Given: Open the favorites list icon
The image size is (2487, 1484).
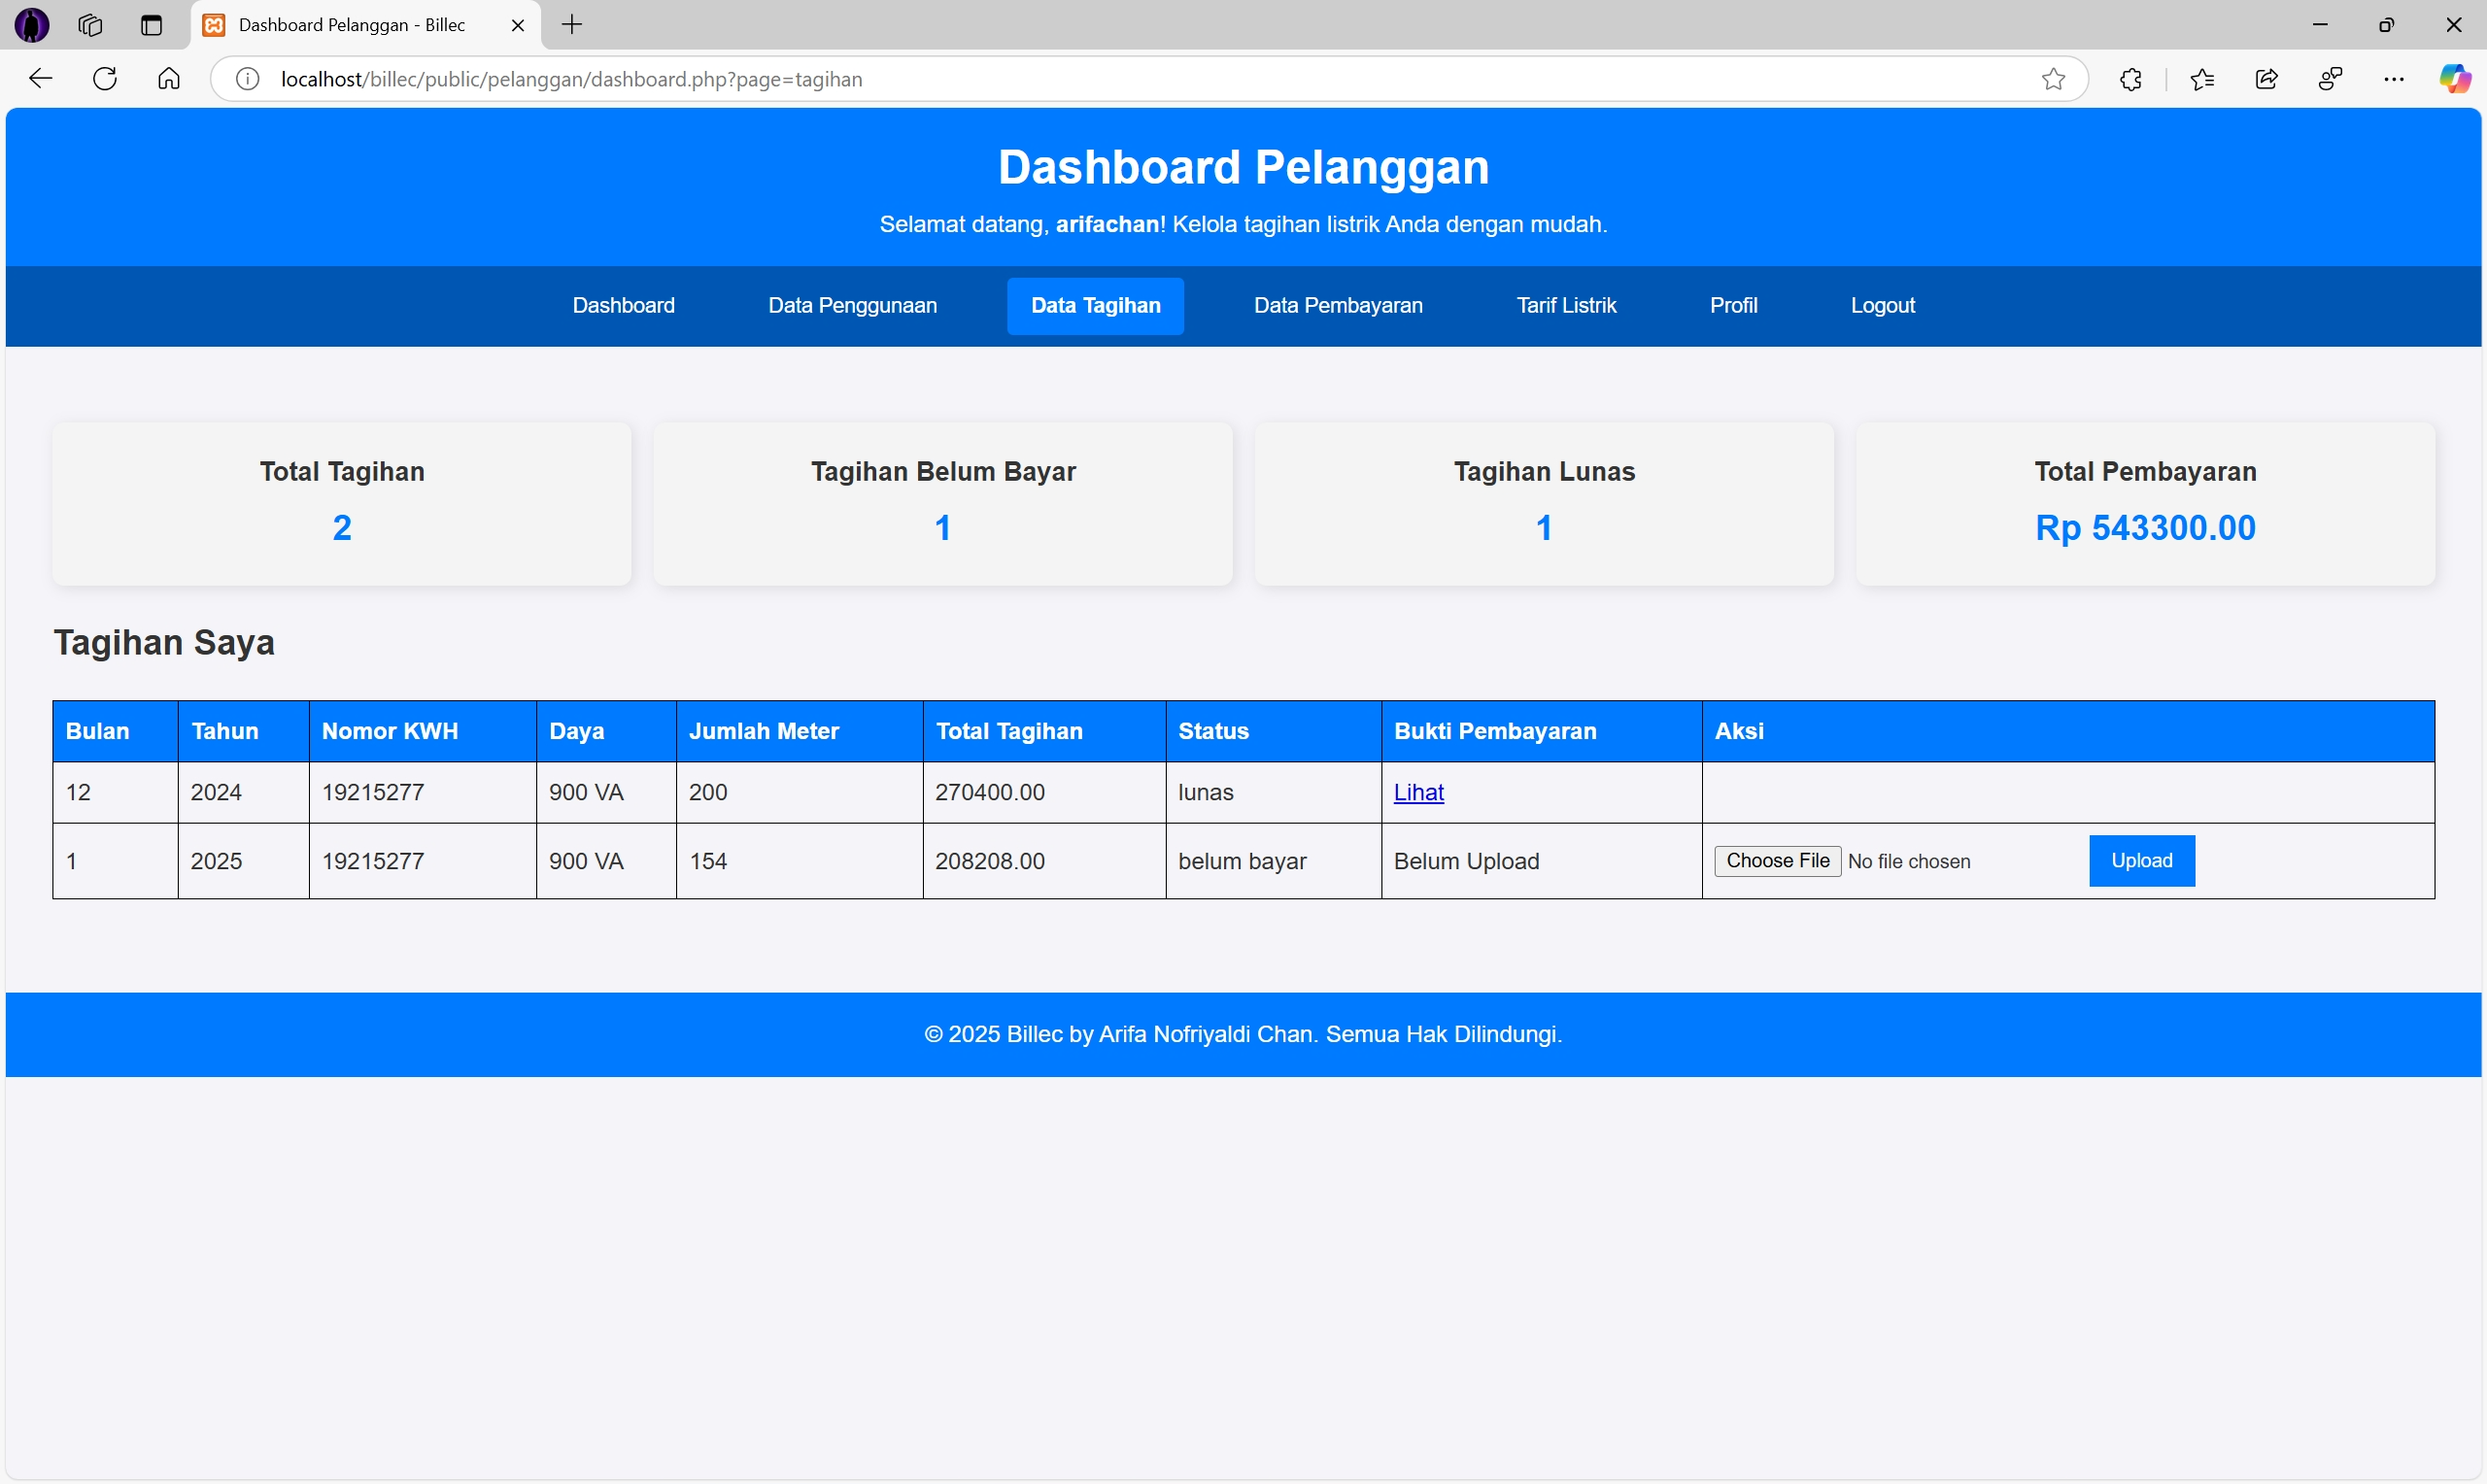Looking at the screenshot, I should [x=2202, y=79].
